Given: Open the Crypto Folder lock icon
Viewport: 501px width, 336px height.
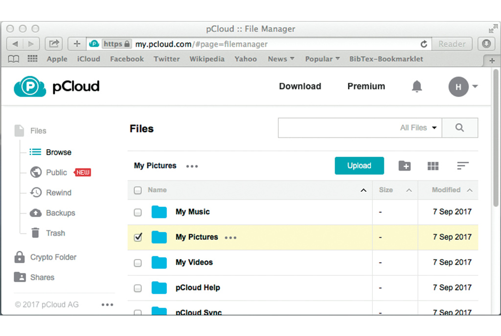Looking at the screenshot, I should click(x=20, y=257).
